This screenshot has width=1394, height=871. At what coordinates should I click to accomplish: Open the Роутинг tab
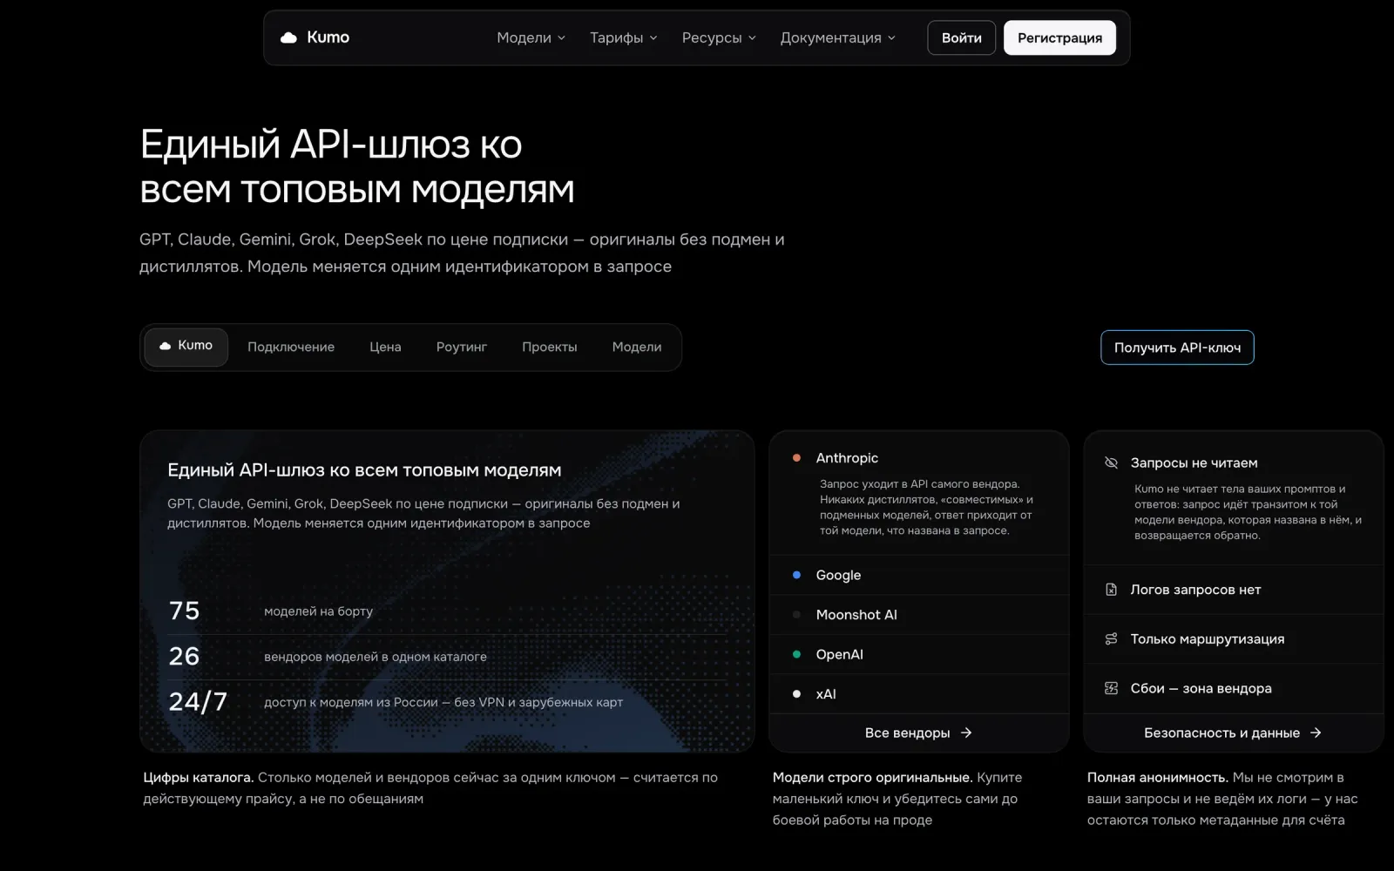(x=462, y=347)
